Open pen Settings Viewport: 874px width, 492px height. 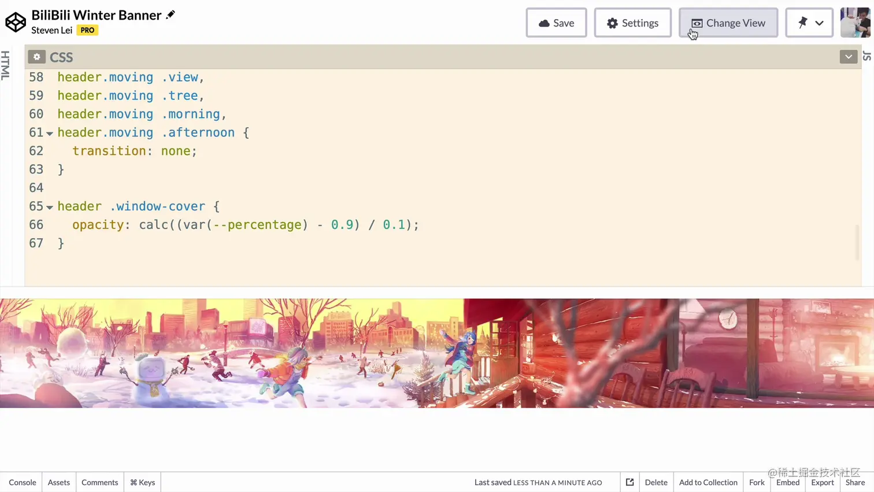[x=632, y=23]
